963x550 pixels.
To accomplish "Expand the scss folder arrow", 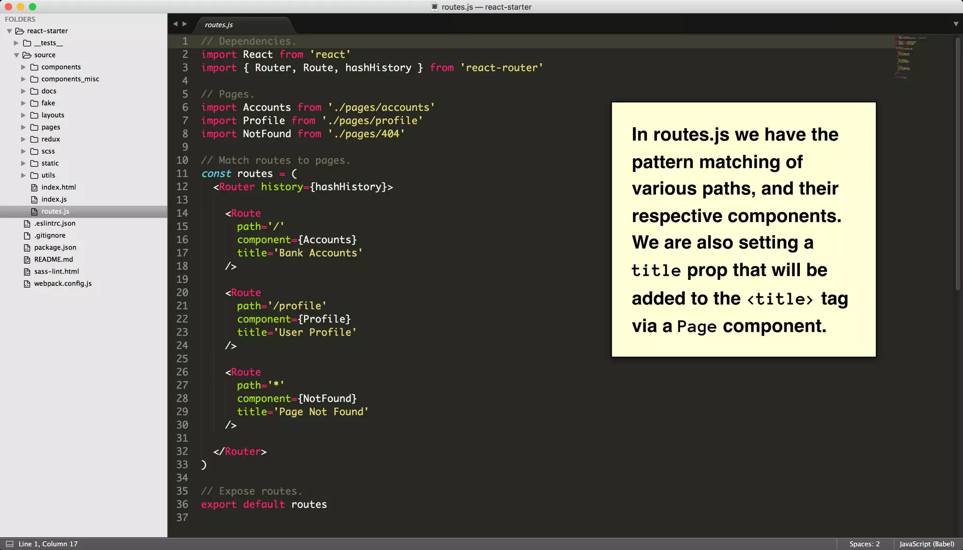I will 23,151.
